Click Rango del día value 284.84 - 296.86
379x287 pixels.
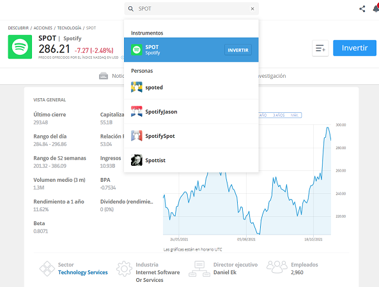[x=50, y=144]
